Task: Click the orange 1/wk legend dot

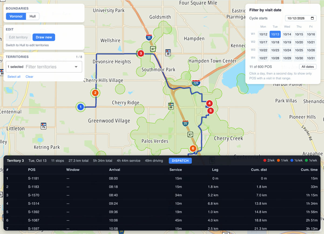Action: (x=278, y=161)
